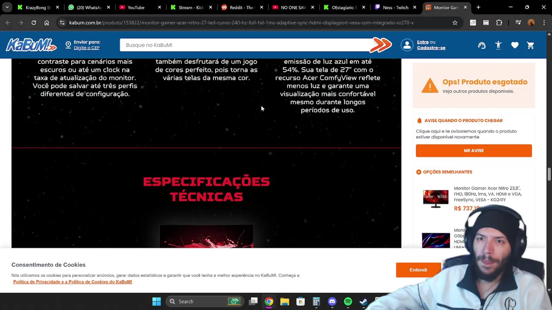
Task: Click the browser home icon
Action: (x=47, y=22)
